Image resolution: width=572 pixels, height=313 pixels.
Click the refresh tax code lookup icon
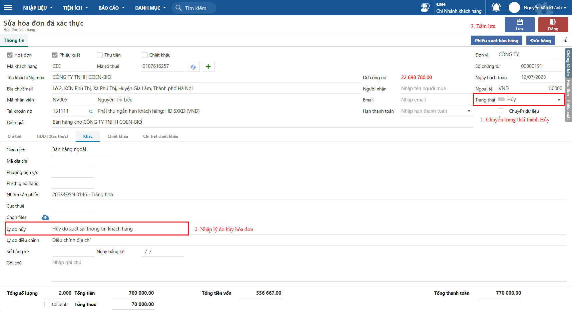193,67
